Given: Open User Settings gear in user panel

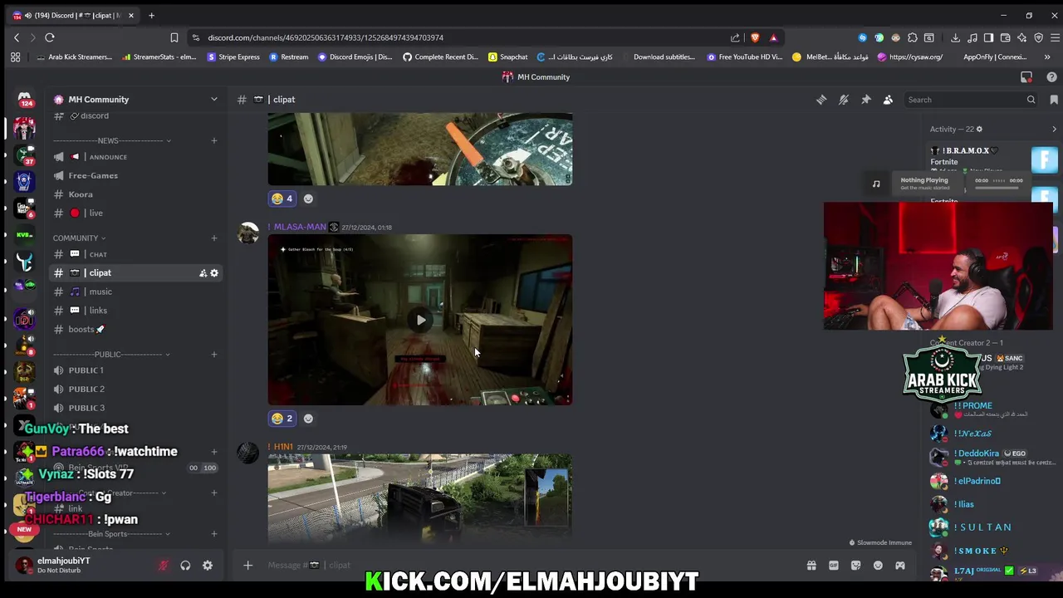Looking at the screenshot, I should [x=208, y=566].
